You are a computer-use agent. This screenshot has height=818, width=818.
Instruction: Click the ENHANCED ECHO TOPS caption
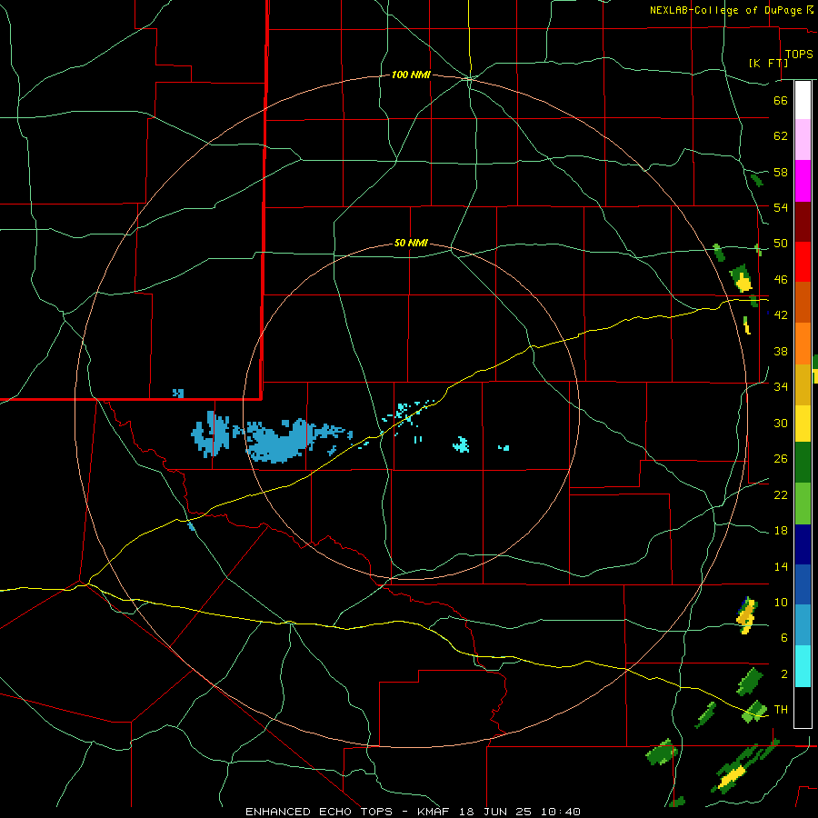tap(319, 812)
